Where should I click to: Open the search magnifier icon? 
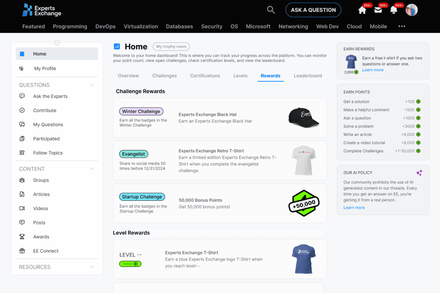coord(271,10)
